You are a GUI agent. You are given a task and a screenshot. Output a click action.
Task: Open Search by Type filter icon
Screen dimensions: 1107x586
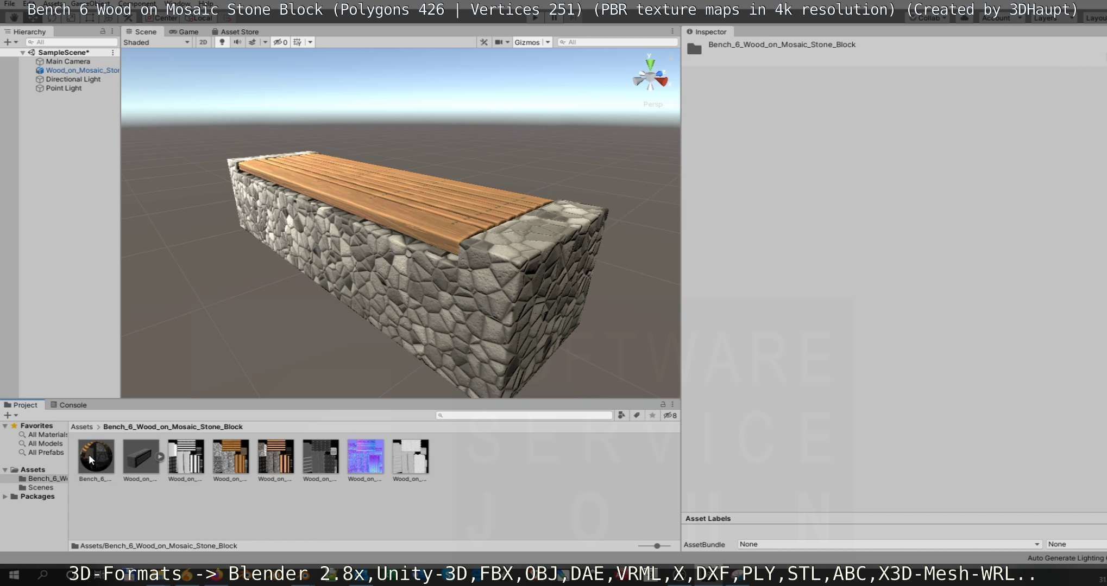(621, 415)
